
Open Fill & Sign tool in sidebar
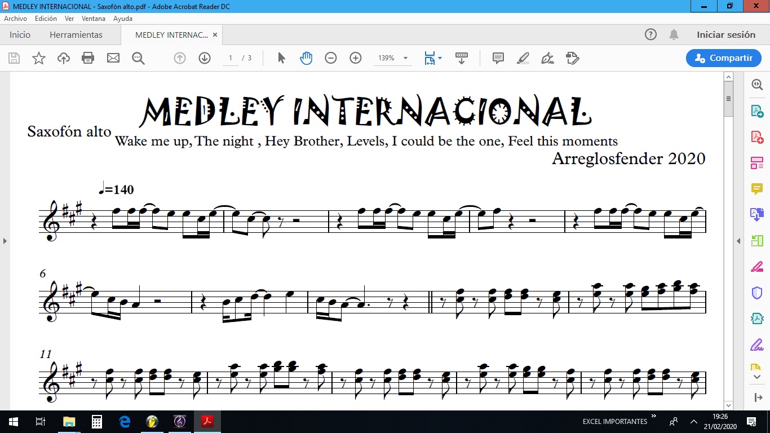click(x=757, y=344)
